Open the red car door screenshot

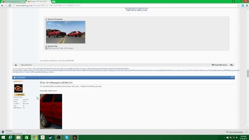51,112
